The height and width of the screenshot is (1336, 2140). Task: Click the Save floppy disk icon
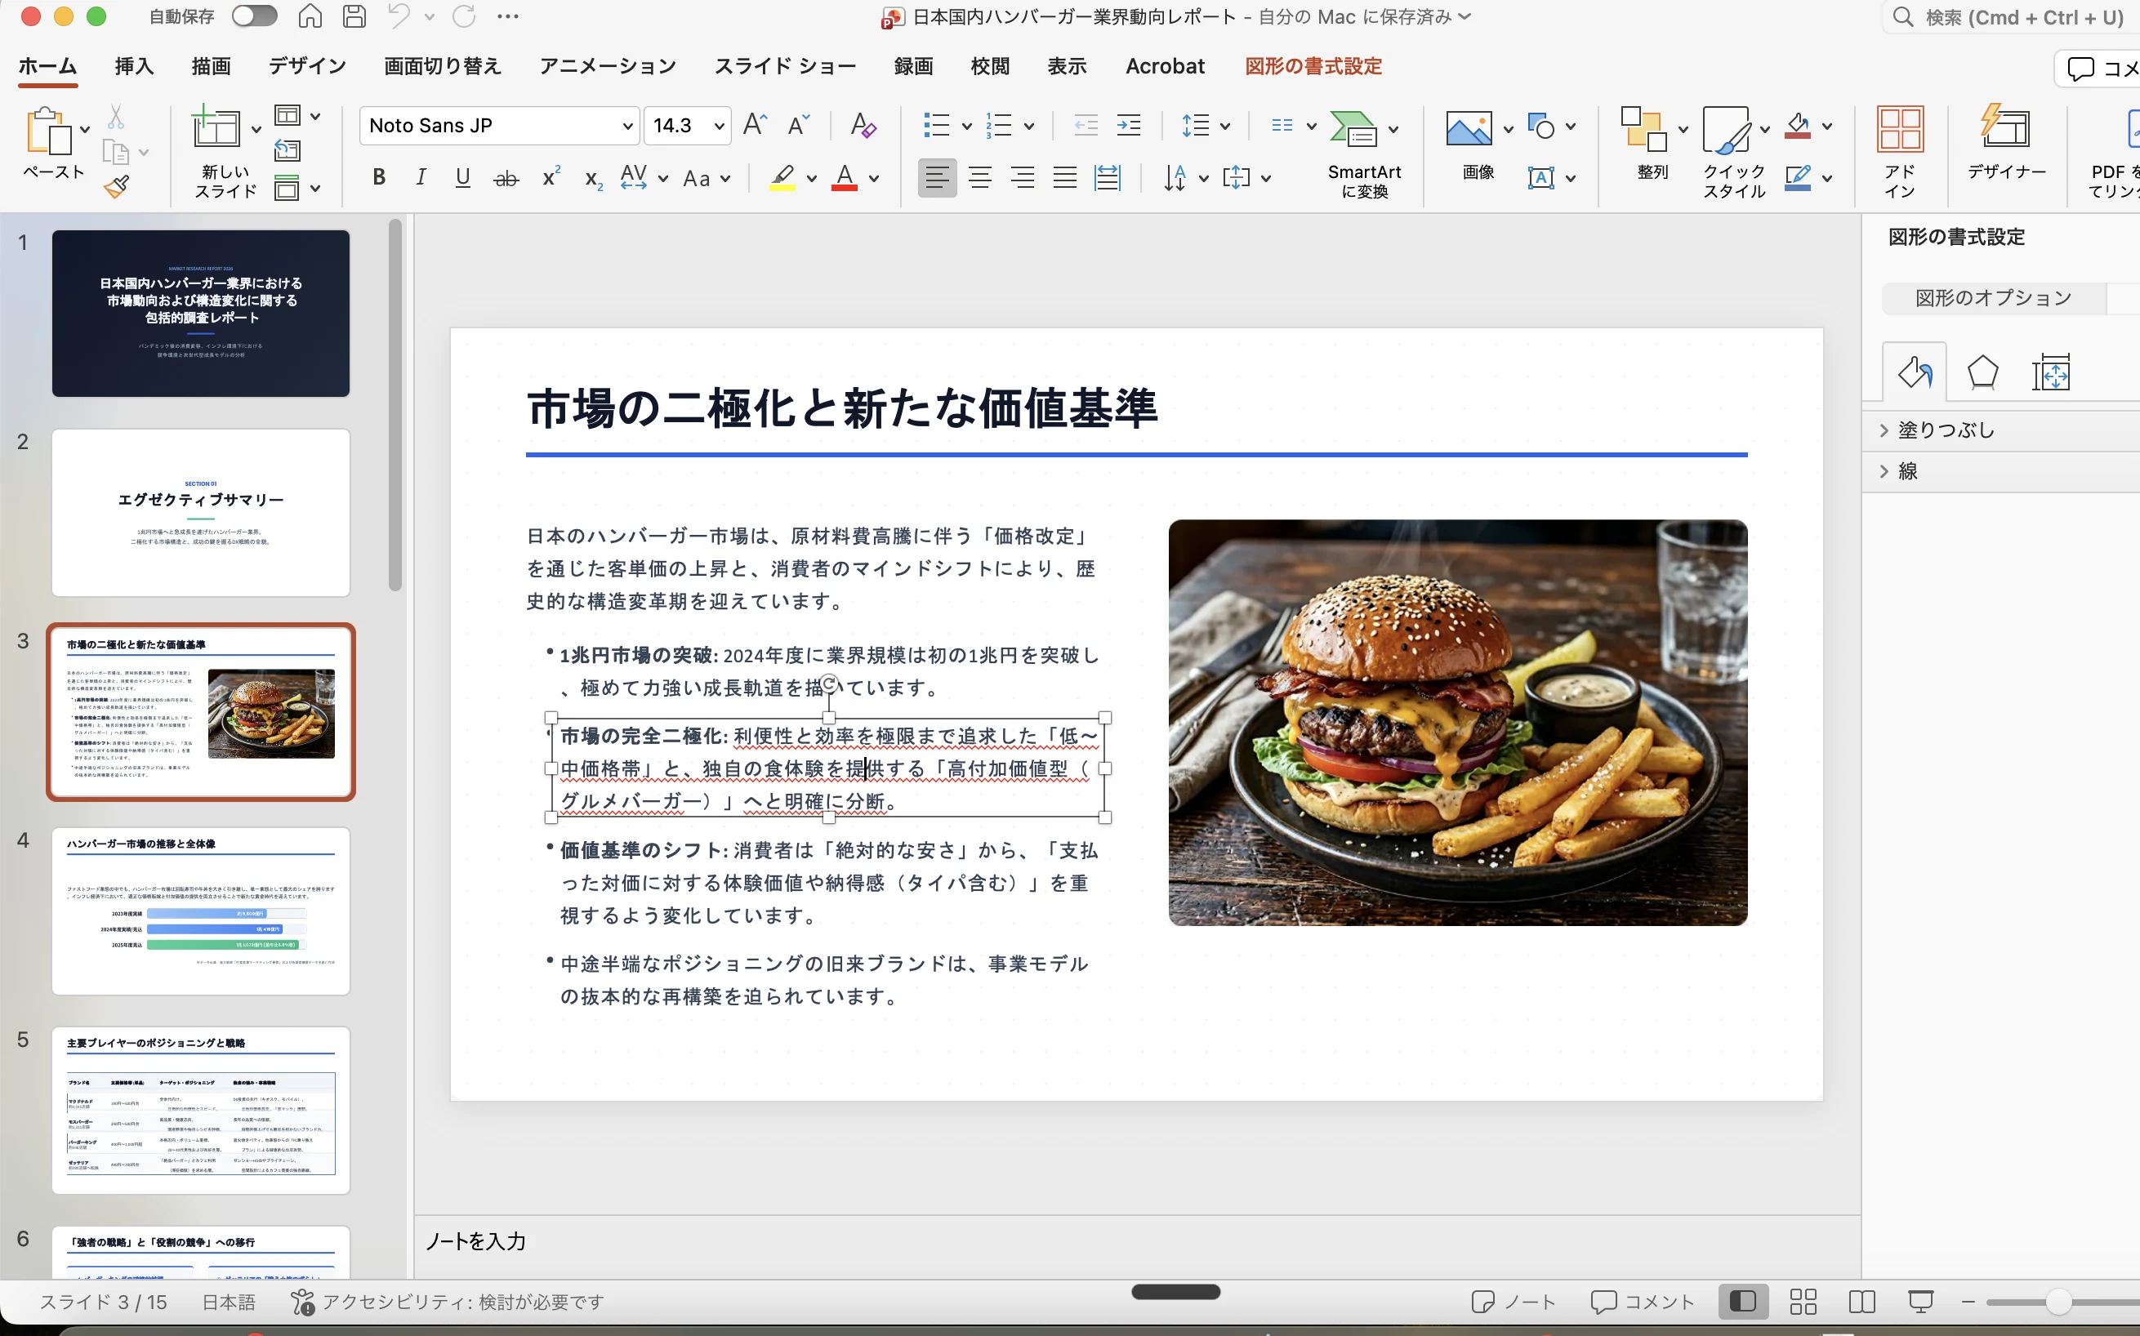click(x=354, y=16)
